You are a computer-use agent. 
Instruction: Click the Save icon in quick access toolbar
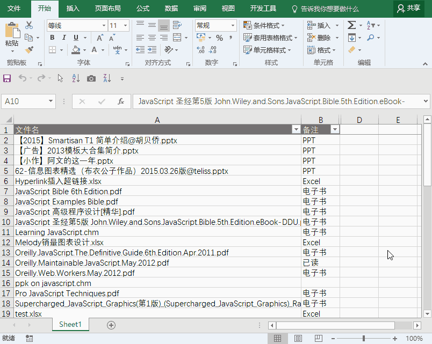(7, 78)
